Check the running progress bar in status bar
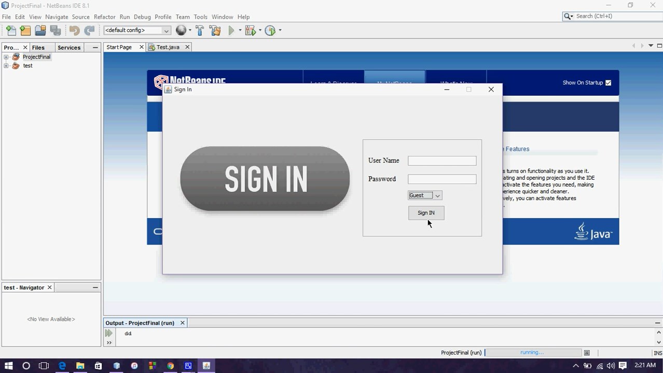This screenshot has width=663, height=373. pyautogui.click(x=532, y=352)
